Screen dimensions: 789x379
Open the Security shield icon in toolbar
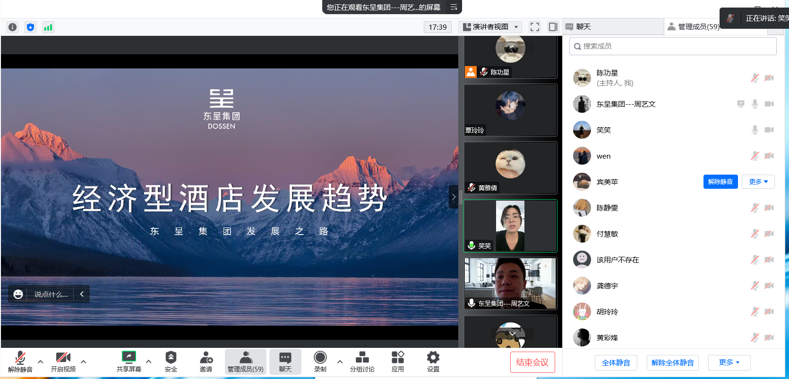coord(171,362)
